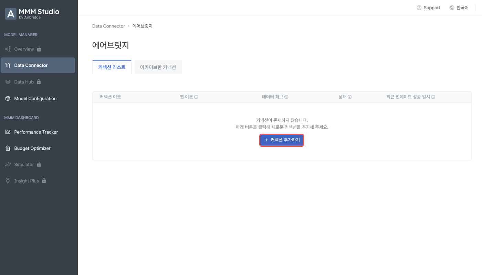Click the info icon next to 앱 이름
Screen dimensions: 482x275
tap(196, 97)
